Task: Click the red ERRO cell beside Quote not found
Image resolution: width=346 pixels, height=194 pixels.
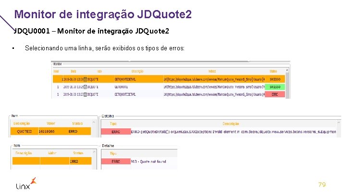Action: 116,161
